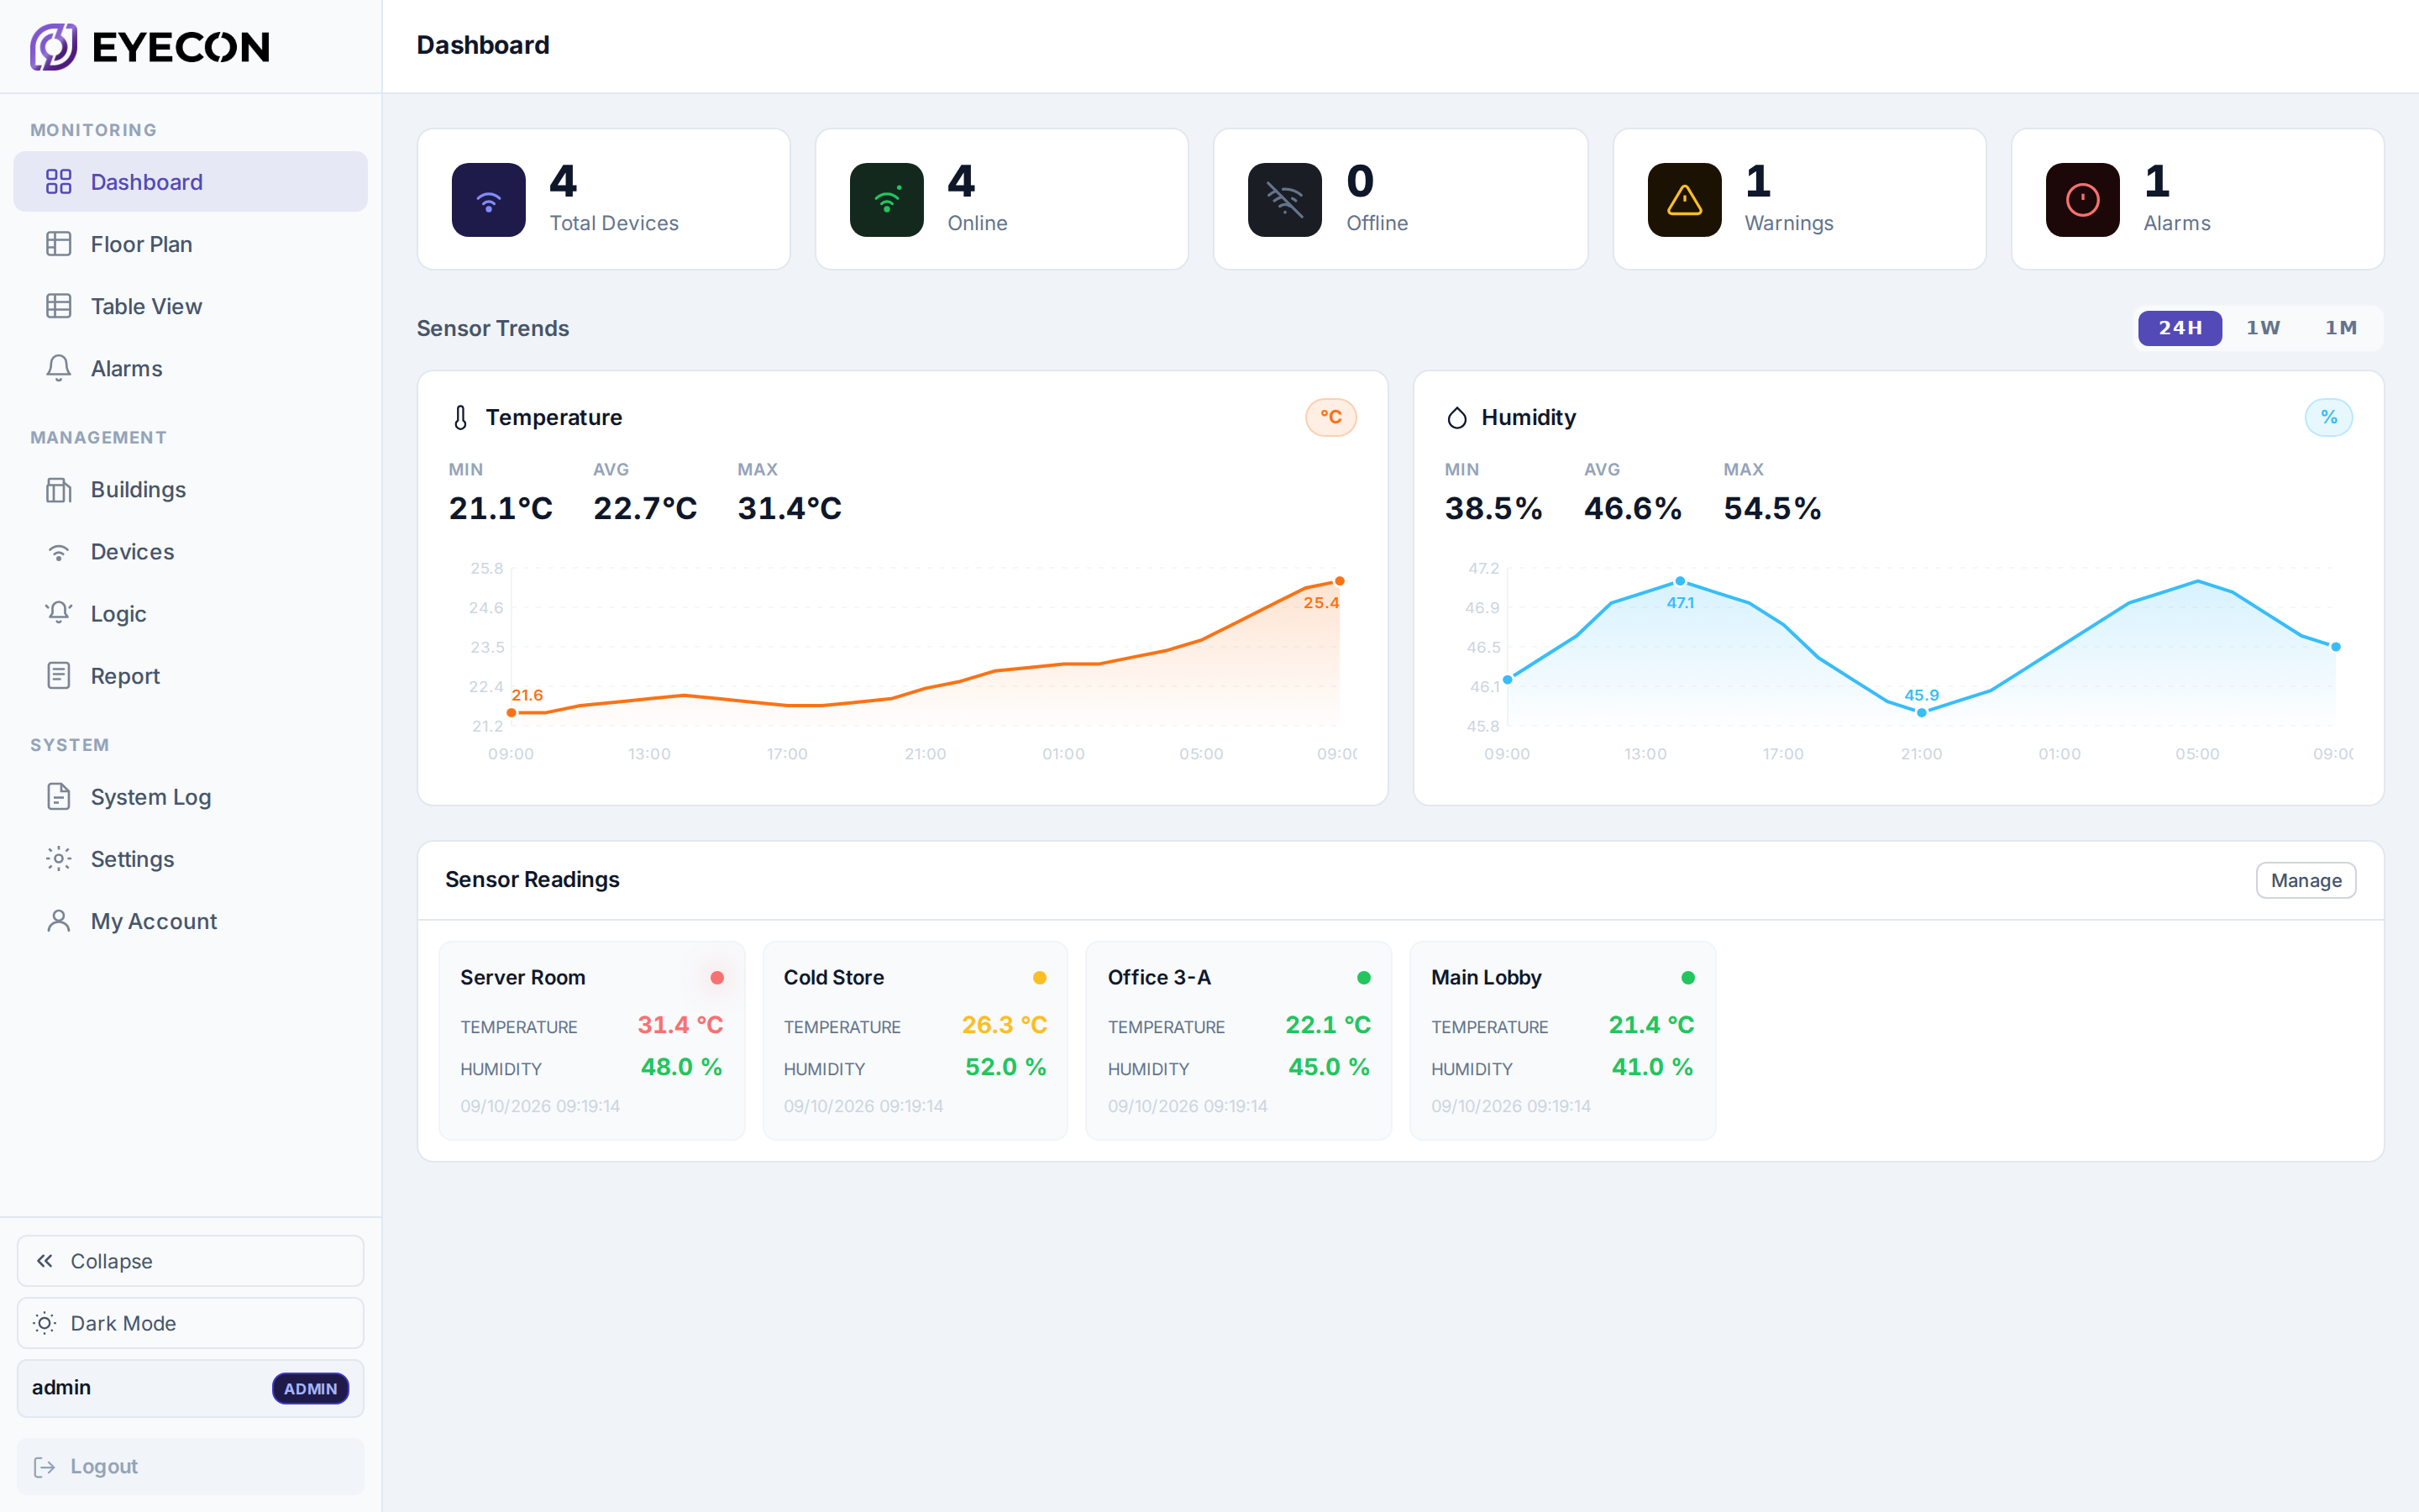
Task: Click the My Account person icon
Action: tap(59, 921)
